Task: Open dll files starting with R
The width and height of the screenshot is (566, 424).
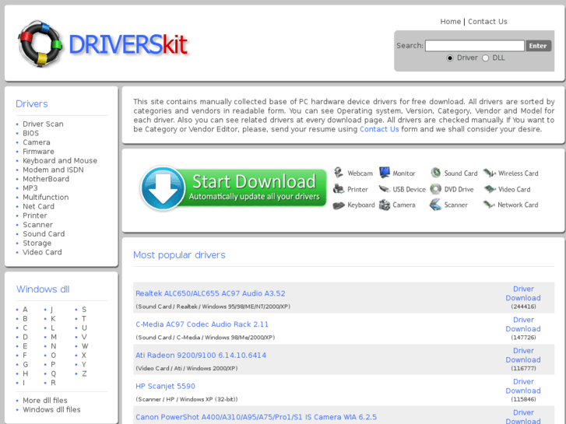Action: coord(53,383)
